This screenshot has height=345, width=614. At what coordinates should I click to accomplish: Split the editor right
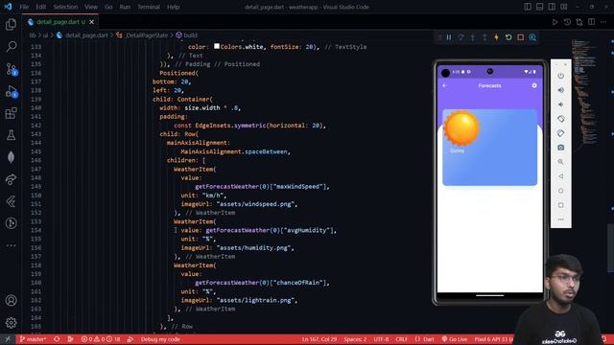coord(591,22)
